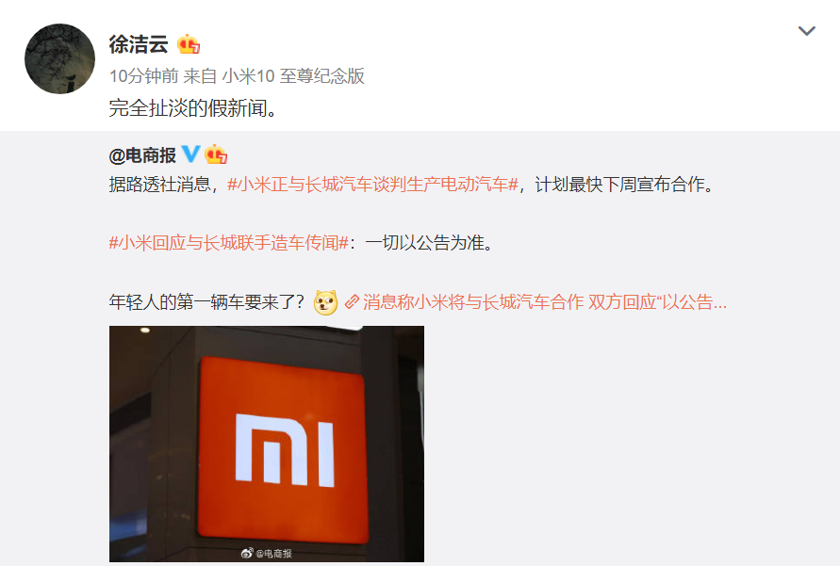Click the crown membership badge beside 徐洁云
The width and height of the screenshot is (840, 566).
pos(189,44)
